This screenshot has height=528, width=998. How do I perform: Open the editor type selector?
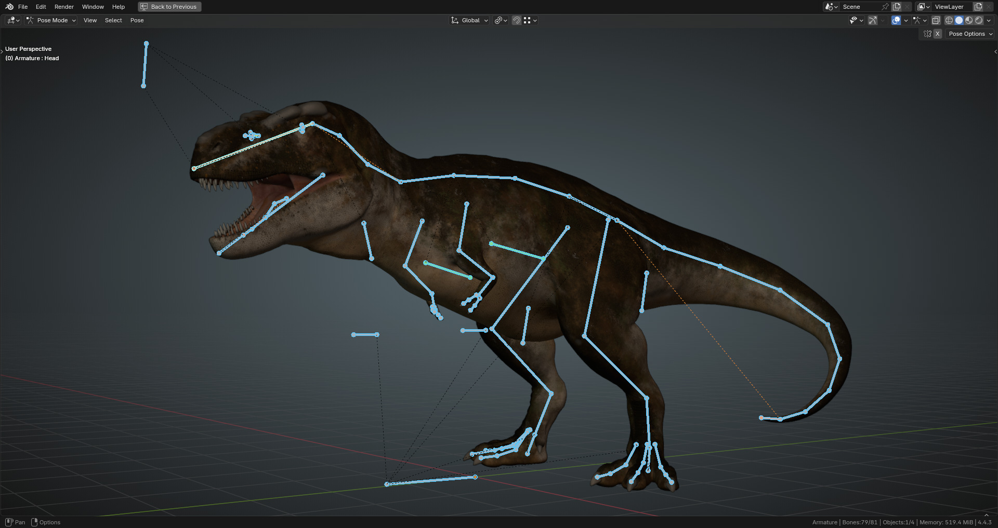13,20
